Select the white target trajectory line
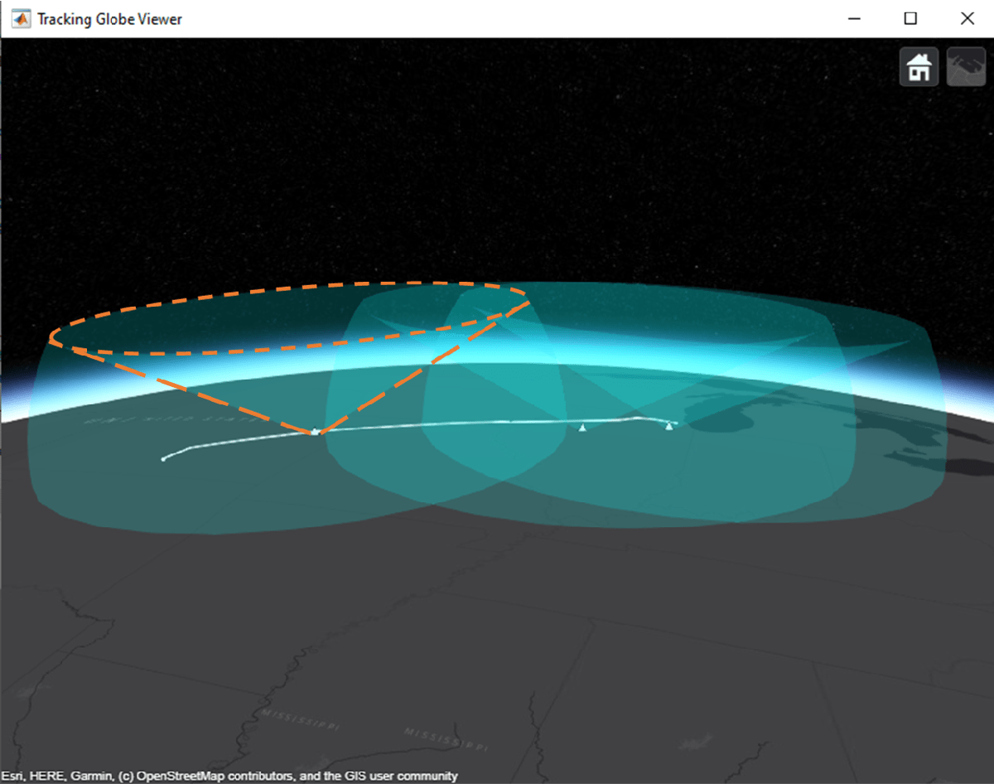Image resolution: width=994 pixels, height=784 pixels. tap(456, 424)
